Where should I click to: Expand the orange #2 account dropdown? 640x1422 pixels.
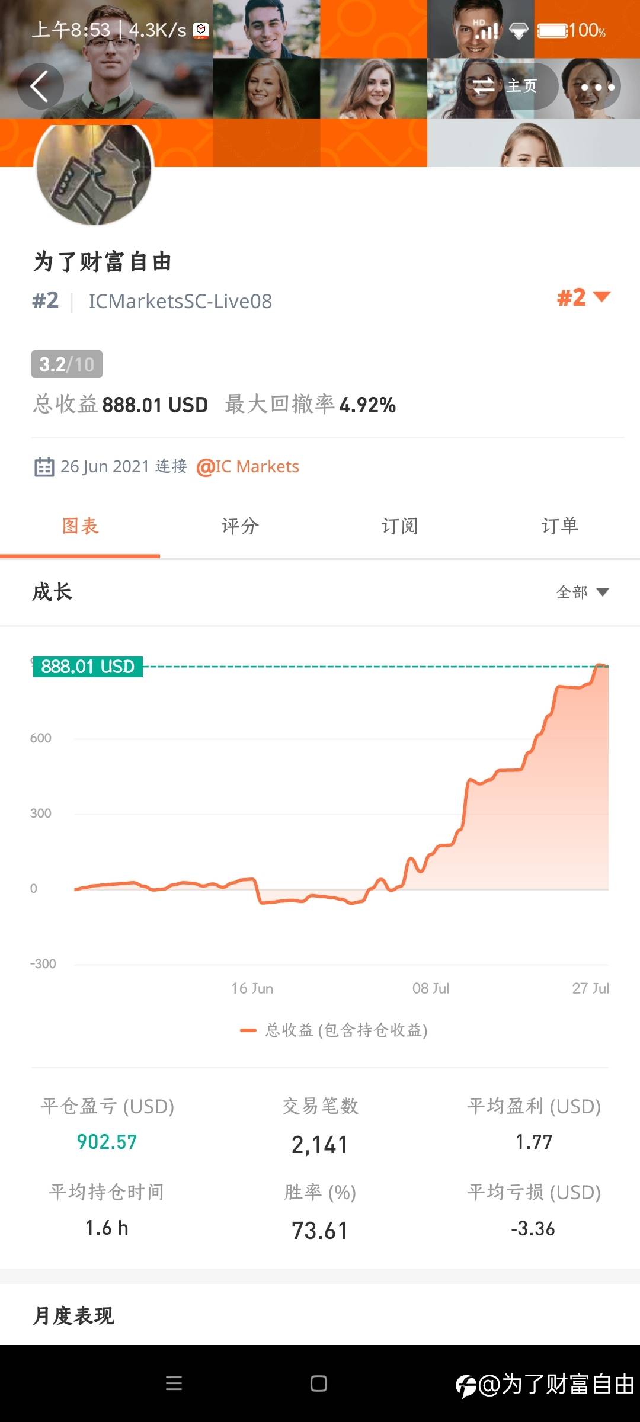point(584,297)
